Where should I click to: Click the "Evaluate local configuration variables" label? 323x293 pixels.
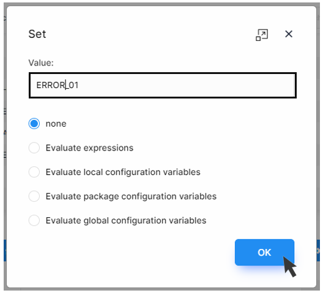tap(123, 172)
